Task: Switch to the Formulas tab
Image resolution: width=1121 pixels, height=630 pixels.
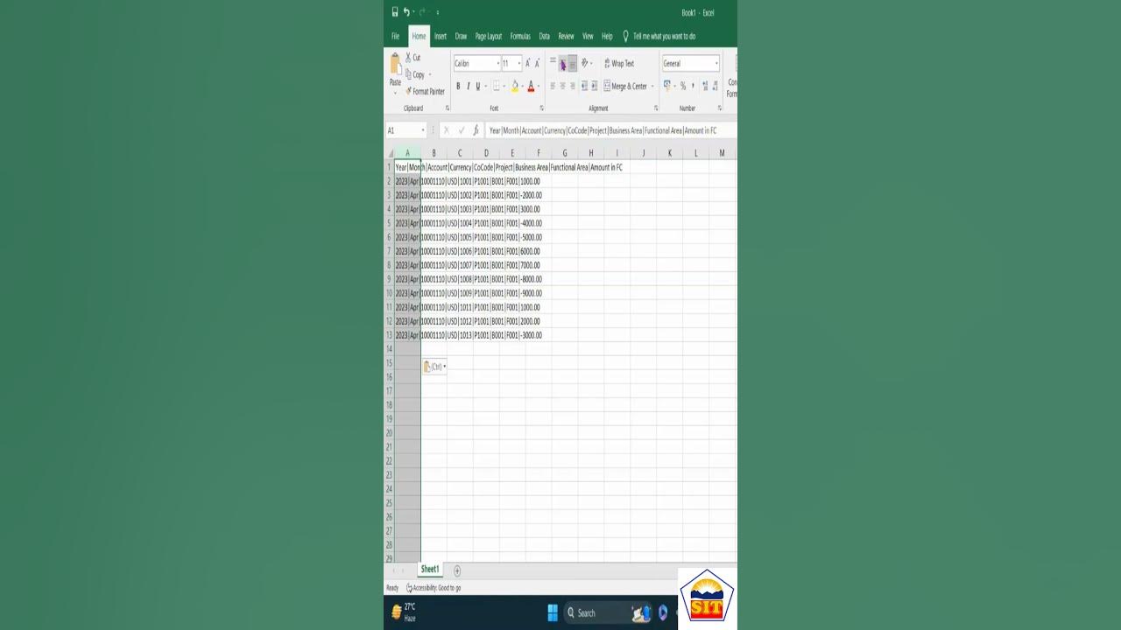Action: pos(520,36)
